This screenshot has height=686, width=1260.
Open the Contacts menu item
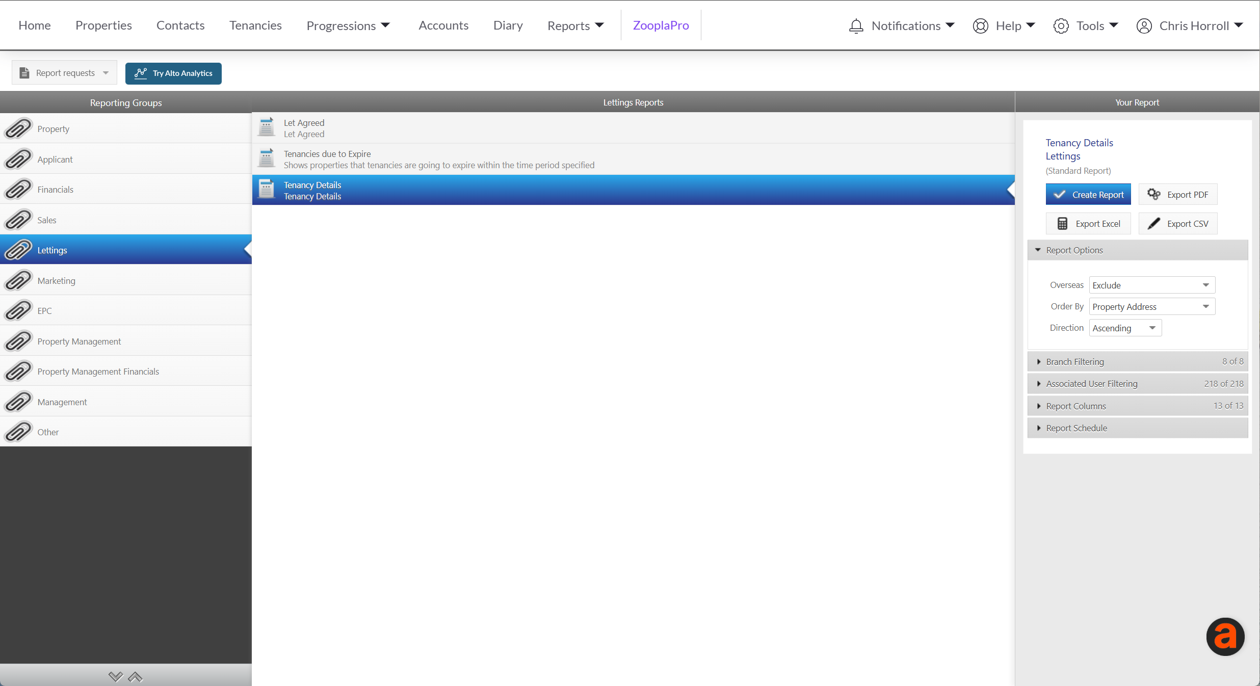180,25
